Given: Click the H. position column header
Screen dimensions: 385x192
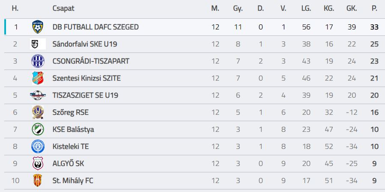Looking at the screenshot, I should pos(15,8).
